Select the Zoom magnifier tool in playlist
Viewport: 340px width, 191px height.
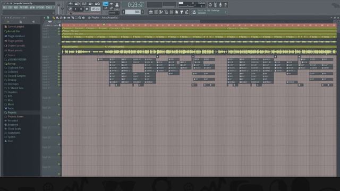pyautogui.click(x=80, y=18)
